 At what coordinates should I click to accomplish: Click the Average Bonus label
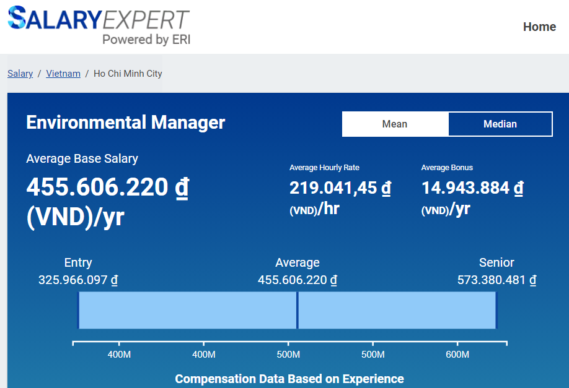pyautogui.click(x=447, y=168)
